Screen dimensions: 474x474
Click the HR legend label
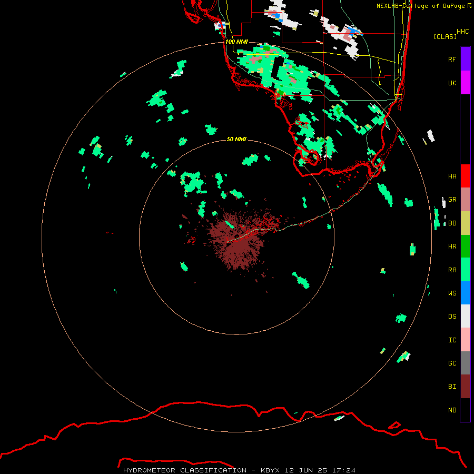452,246
